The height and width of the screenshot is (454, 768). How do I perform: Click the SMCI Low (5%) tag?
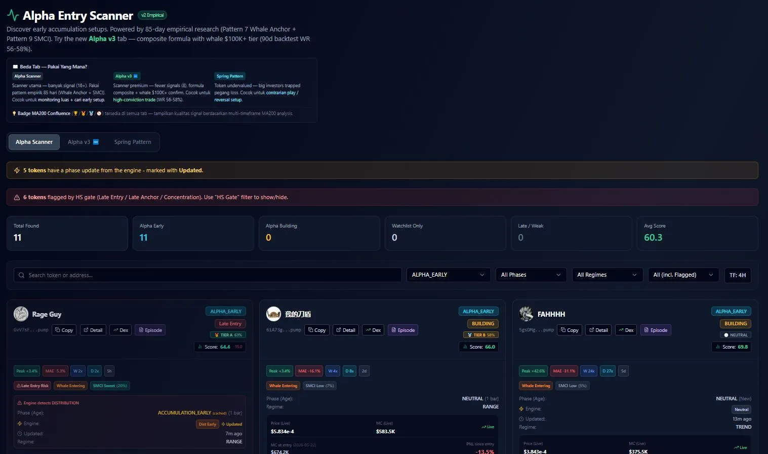point(572,386)
